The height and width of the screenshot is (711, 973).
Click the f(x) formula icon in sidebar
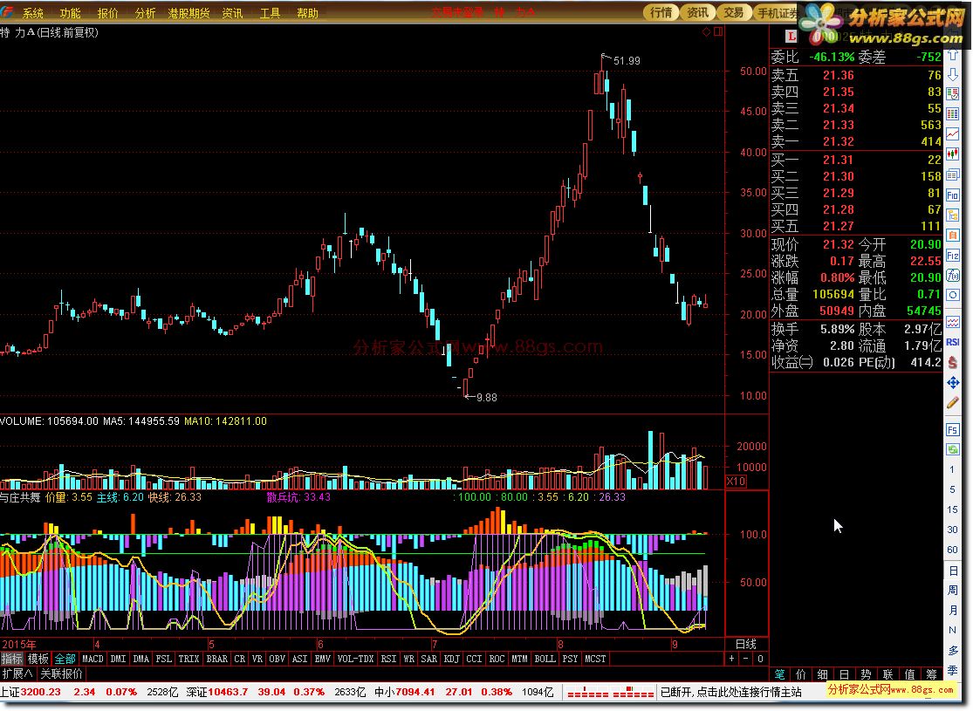[x=953, y=276]
